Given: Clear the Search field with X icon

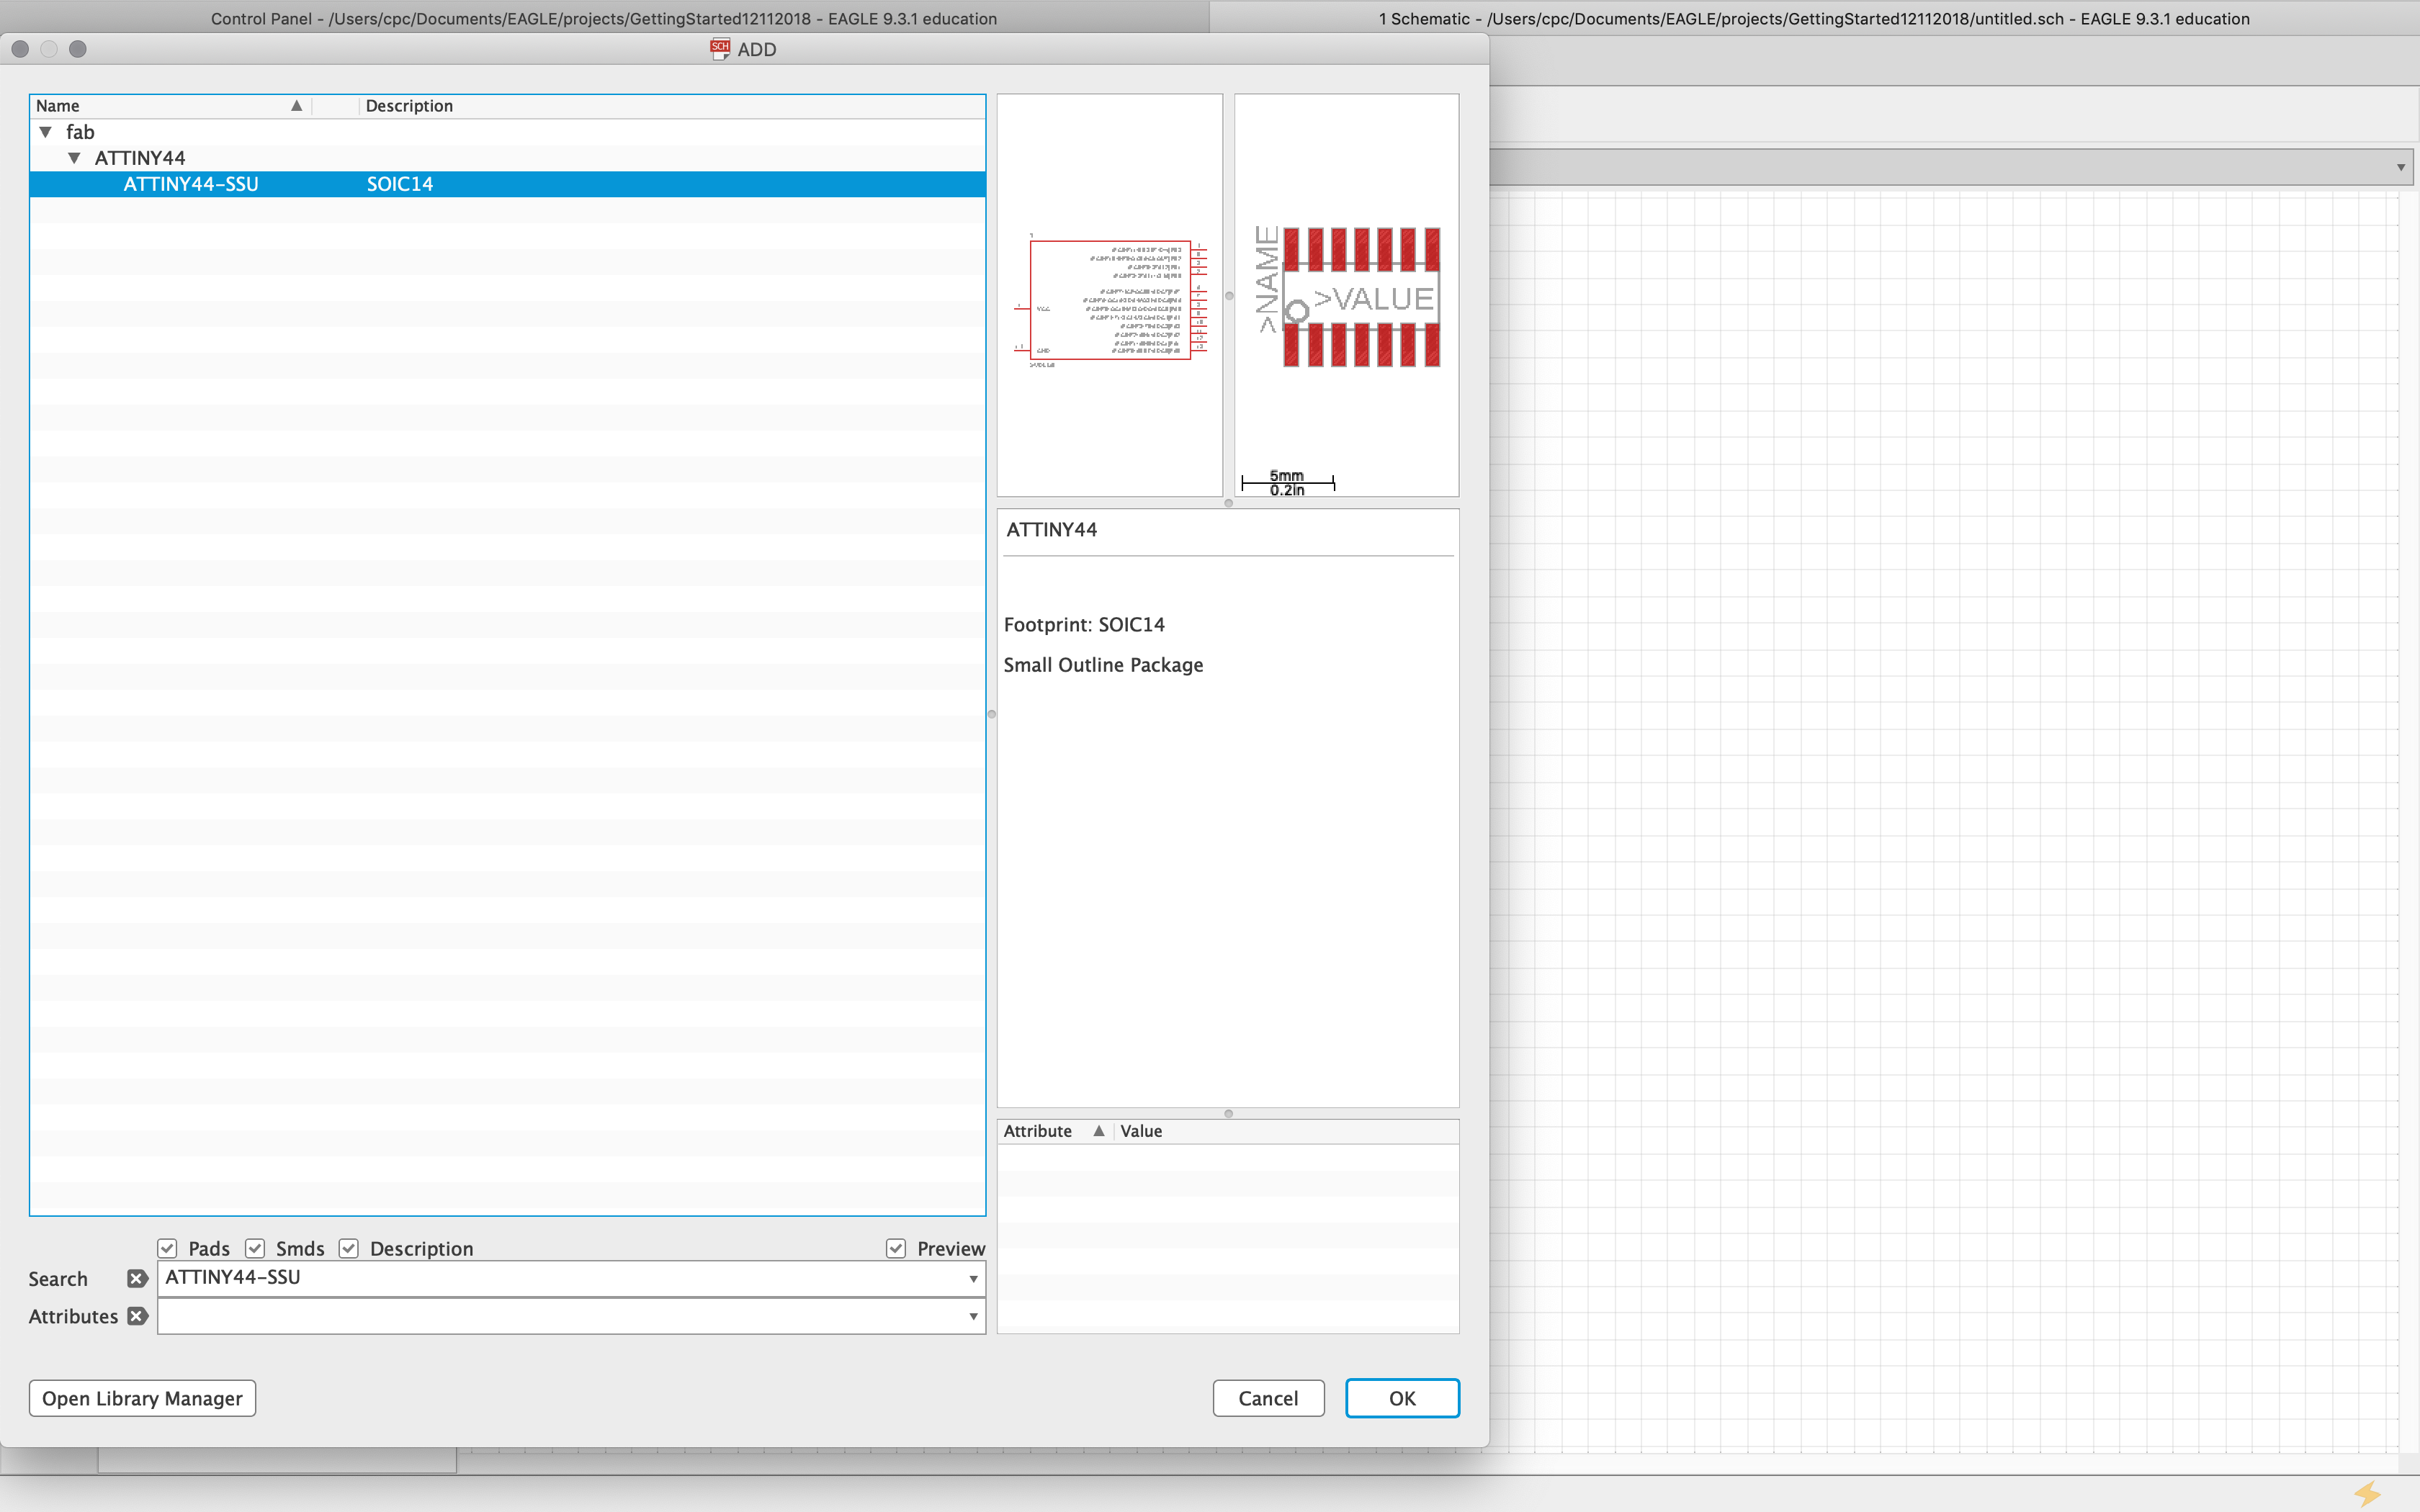Looking at the screenshot, I should (x=137, y=1278).
